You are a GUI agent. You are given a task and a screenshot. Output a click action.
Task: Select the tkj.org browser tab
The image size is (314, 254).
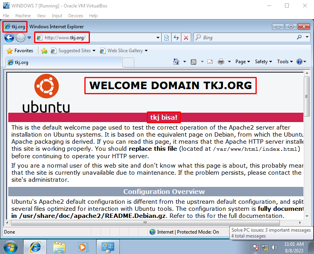[x=64, y=62]
